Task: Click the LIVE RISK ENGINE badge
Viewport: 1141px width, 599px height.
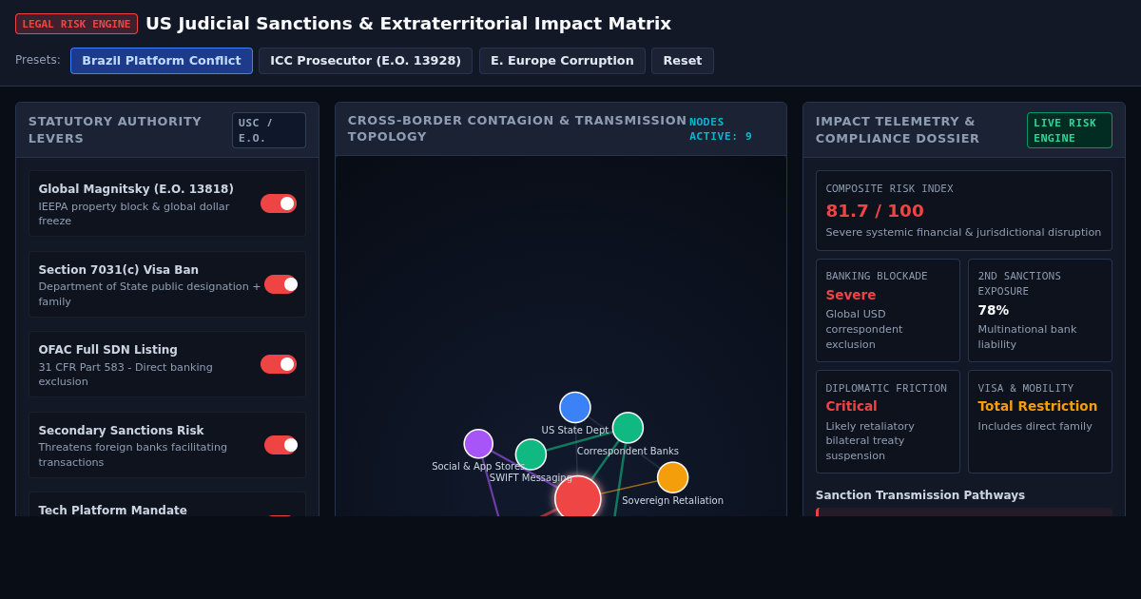Action: [1070, 130]
